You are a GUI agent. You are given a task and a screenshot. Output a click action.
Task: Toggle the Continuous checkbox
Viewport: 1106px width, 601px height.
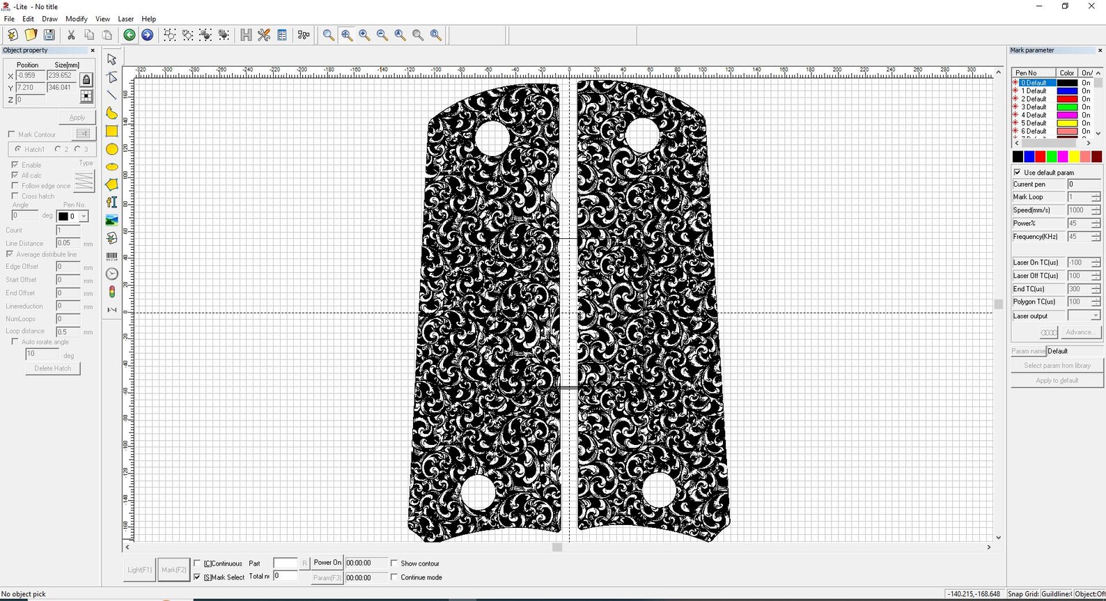point(197,563)
